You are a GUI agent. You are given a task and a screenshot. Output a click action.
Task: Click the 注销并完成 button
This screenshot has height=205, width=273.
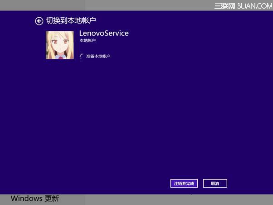click(184, 183)
